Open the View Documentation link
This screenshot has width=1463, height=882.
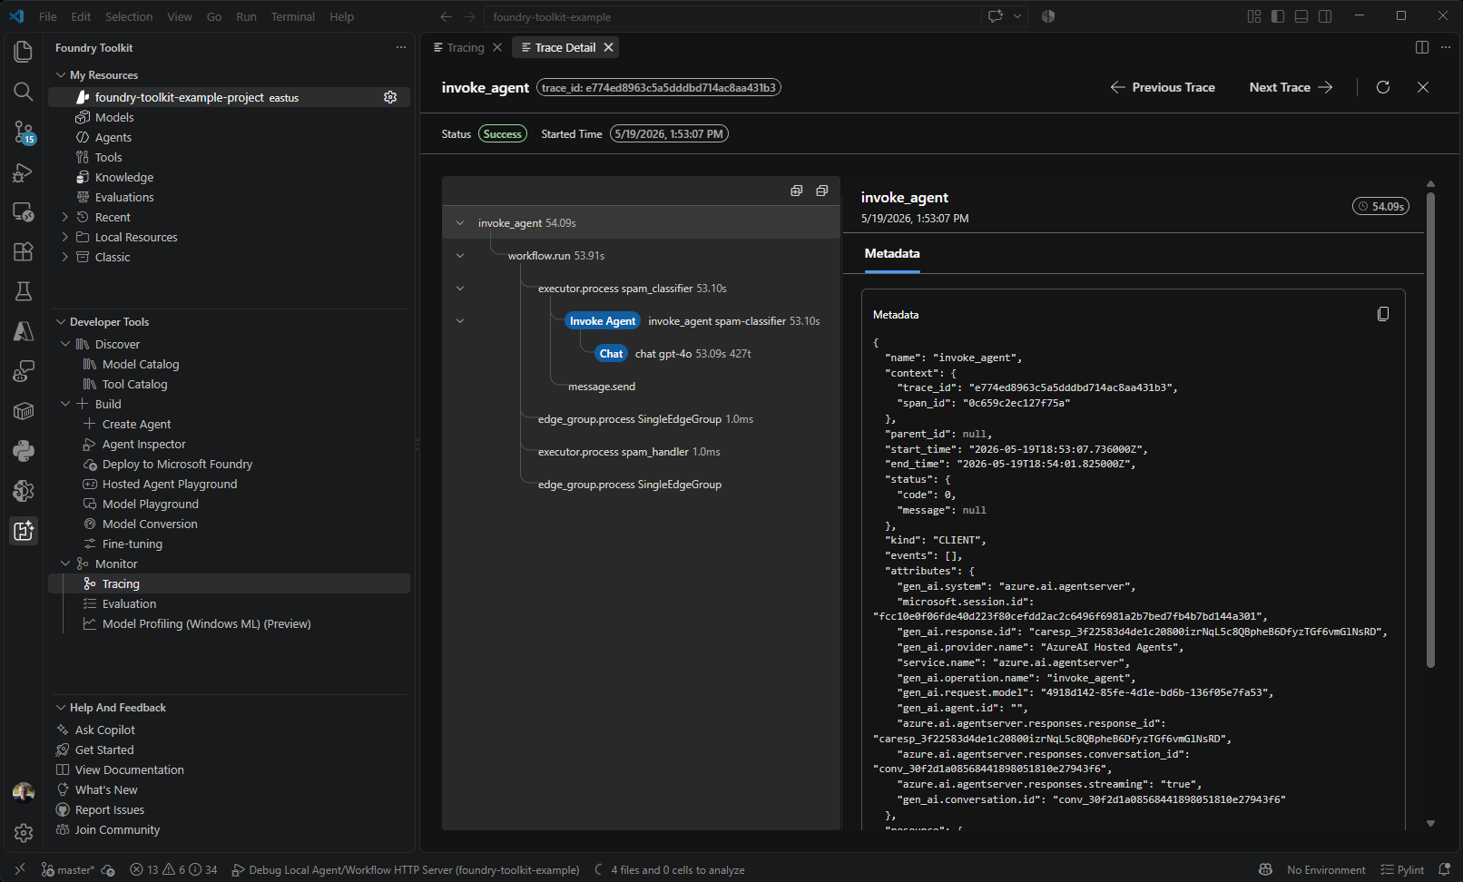coord(129,769)
